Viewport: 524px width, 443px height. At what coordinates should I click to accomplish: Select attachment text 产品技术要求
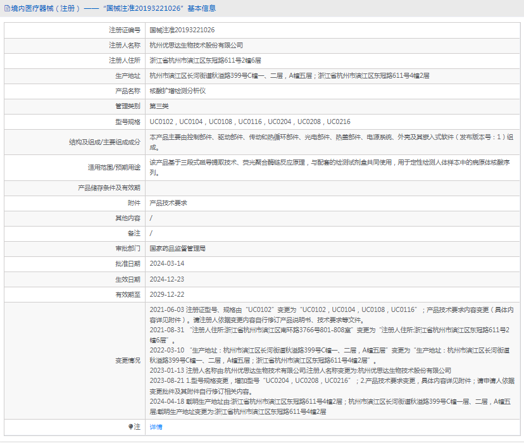coord(168,203)
